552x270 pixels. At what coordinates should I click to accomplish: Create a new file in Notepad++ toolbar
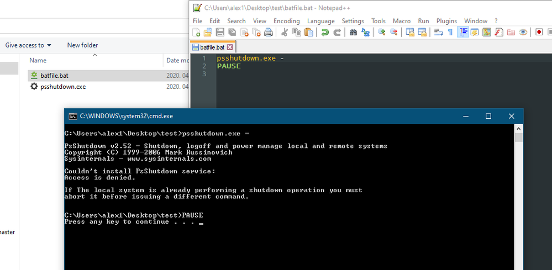click(197, 33)
